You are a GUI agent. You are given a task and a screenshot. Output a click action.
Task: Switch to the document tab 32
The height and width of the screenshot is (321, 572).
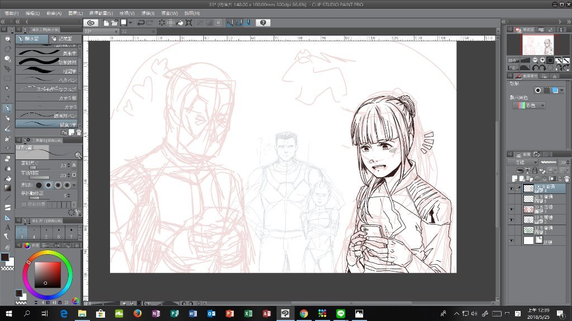point(138,31)
